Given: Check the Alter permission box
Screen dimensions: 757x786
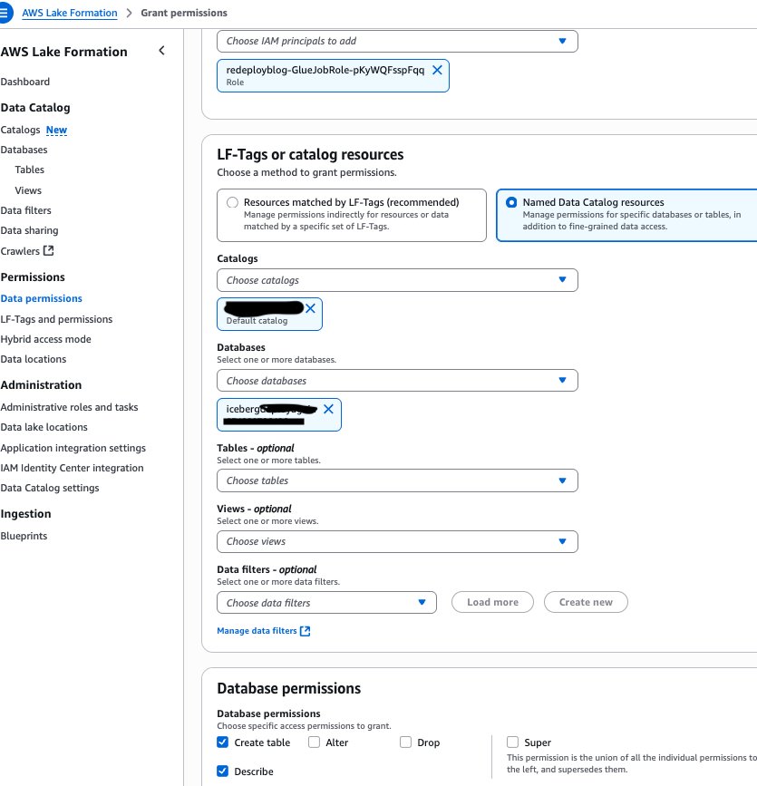Looking at the screenshot, I should [x=314, y=742].
